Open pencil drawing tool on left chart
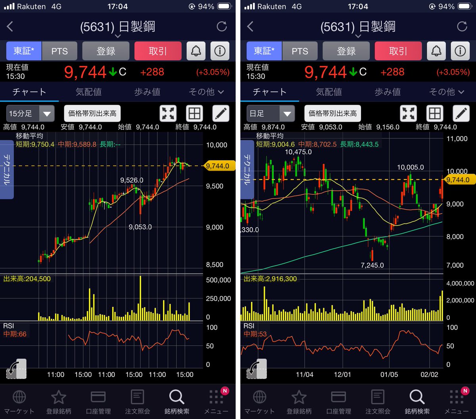Screen dimensions: 476x419 (x=221, y=113)
